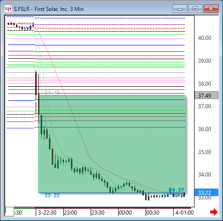The width and height of the screenshot is (223, 221).
Task: Select the 38.00 price axis label
Action: (x=205, y=84)
